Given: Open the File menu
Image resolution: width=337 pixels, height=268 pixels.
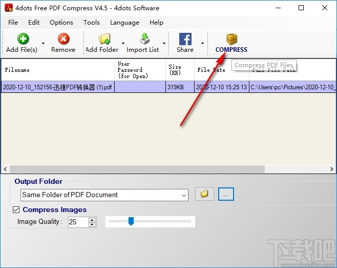Looking at the screenshot, I should tap(13, 23).
